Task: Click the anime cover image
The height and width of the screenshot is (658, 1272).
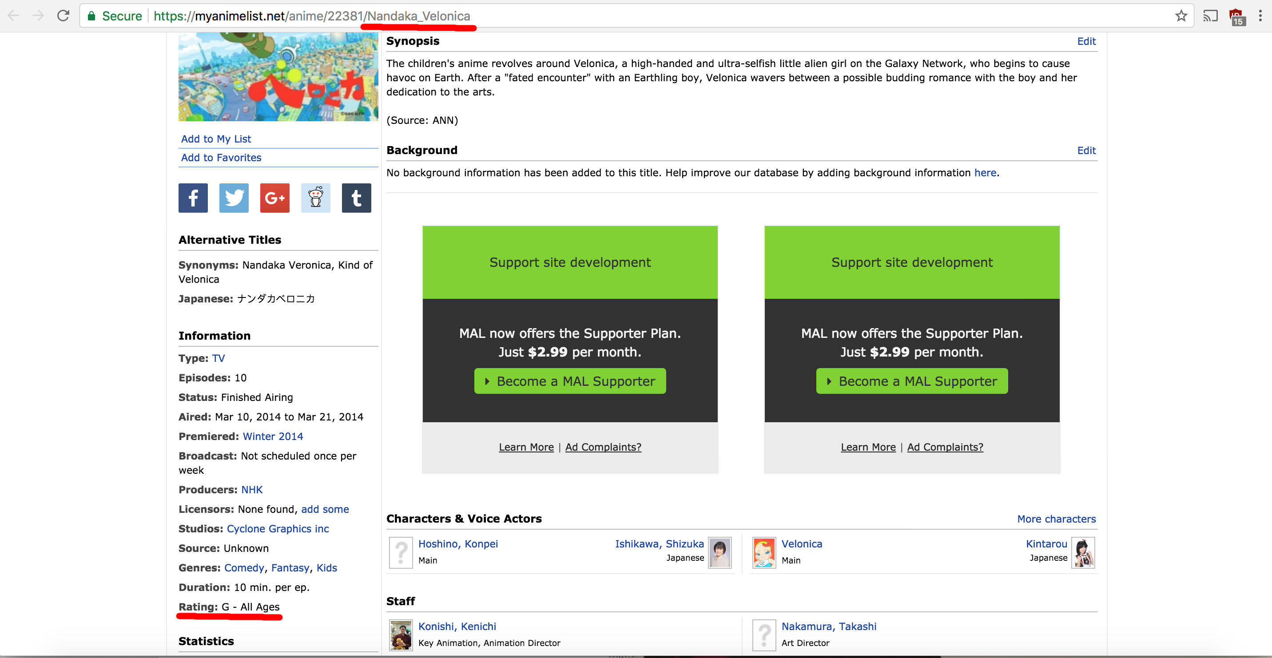Action: tap(278, 76)
